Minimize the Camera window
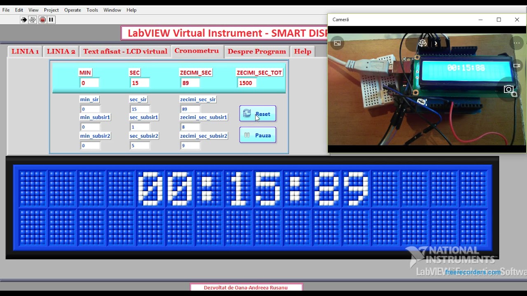 click(480, 19)
